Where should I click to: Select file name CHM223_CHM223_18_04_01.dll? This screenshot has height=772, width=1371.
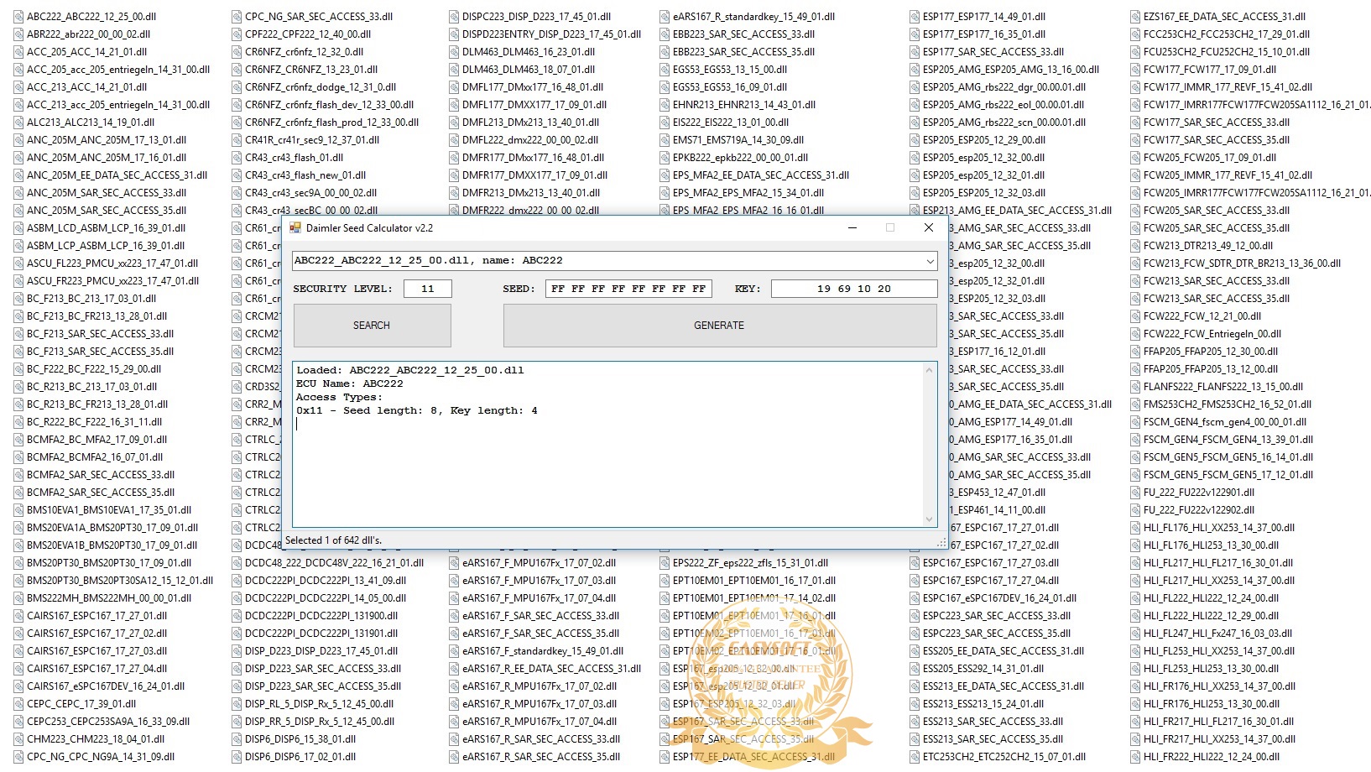[96, 738]
